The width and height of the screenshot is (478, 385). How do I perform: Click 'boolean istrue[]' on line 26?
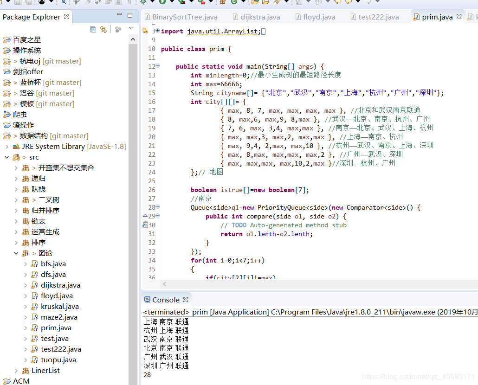(x=221, y=190)
